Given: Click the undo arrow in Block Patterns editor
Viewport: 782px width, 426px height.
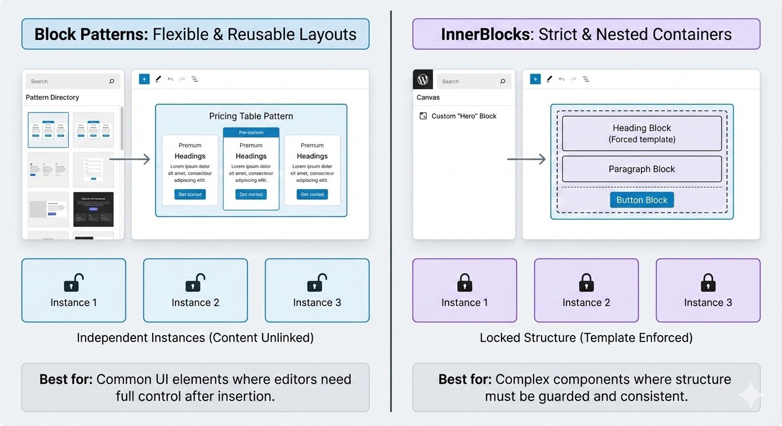Looking at the screenshot, I should [x=171, y=79].
